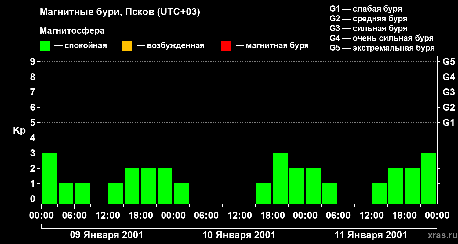Click the Kp 1 bar starting 06:00 on 09 Января
Viewport: 458px width, 244px height.
coord(82,193)
